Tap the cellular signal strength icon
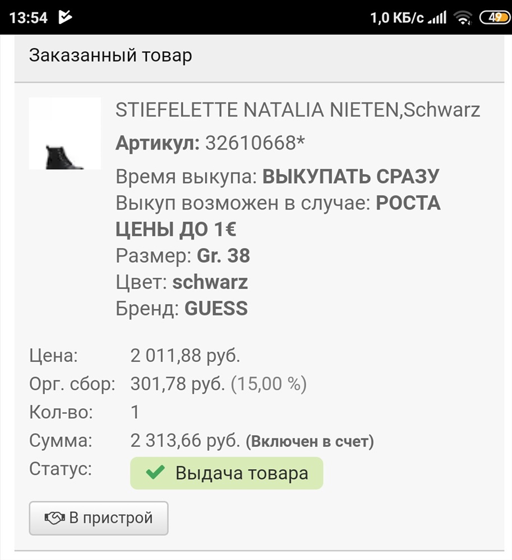The image size is (512, 560). [x=437, y=17]
